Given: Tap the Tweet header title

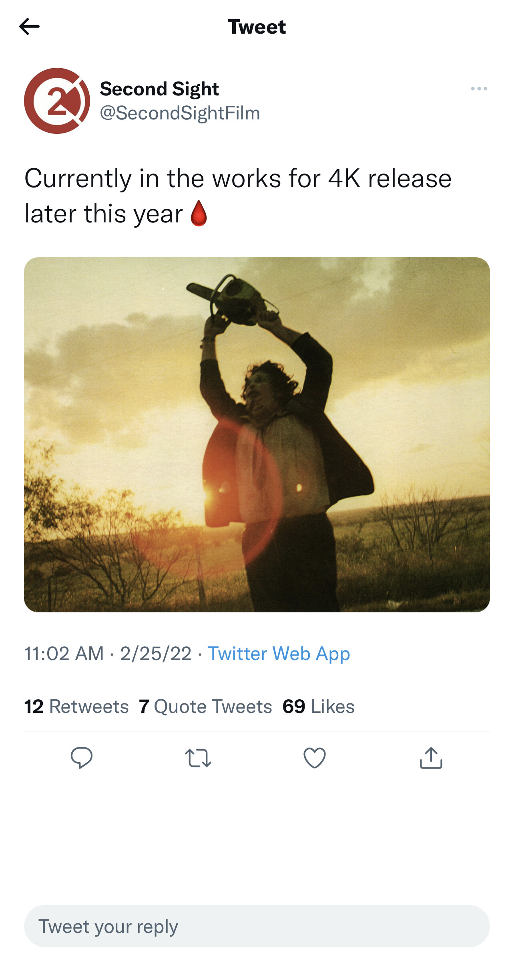Looking at the screenshot, I should click(257, 26).
